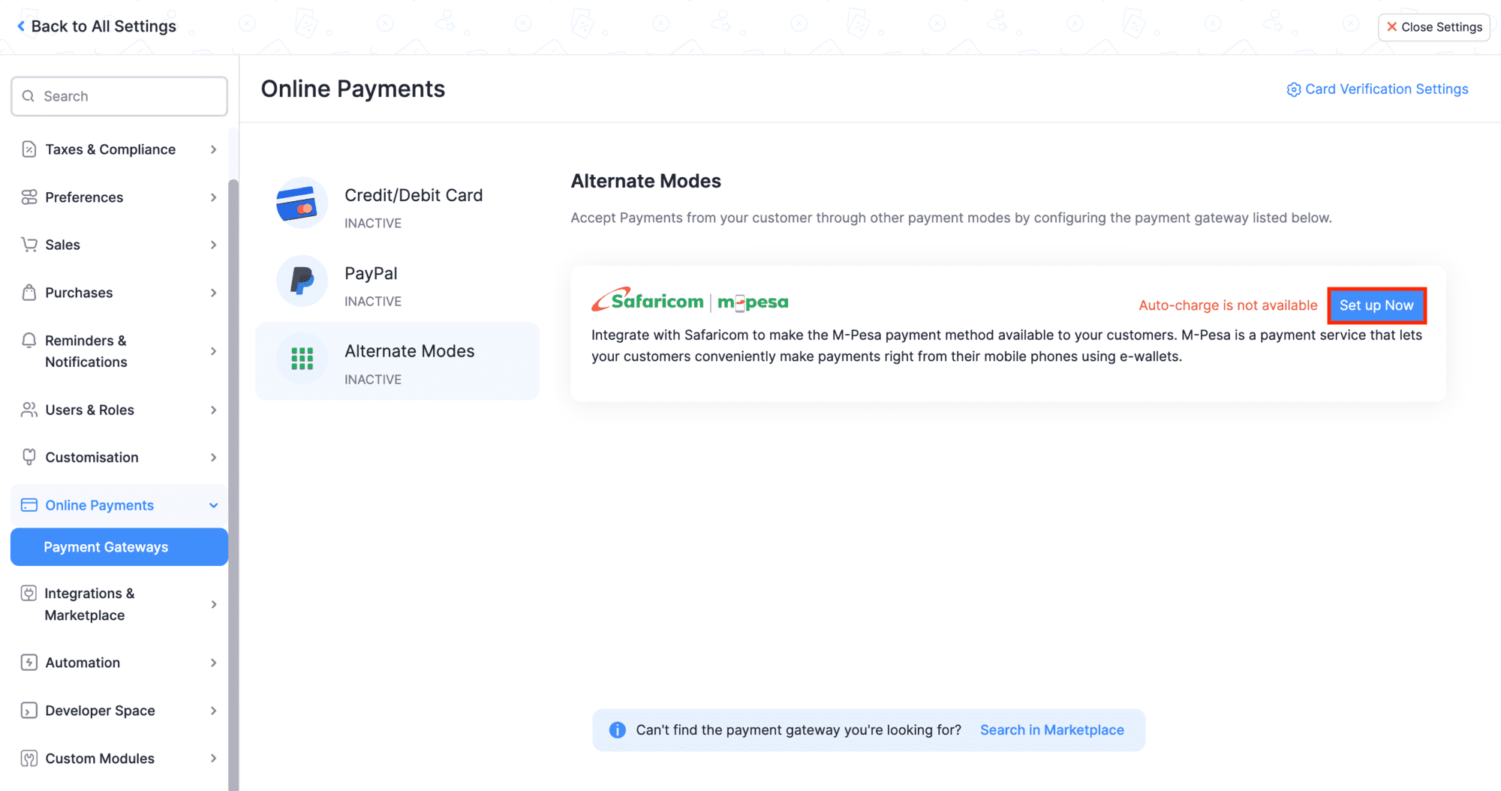This screenshot has width=1501, height=791.
Task: Click the Taxes & Compliance sidebar icon
Action: click(x=29, y=149)
